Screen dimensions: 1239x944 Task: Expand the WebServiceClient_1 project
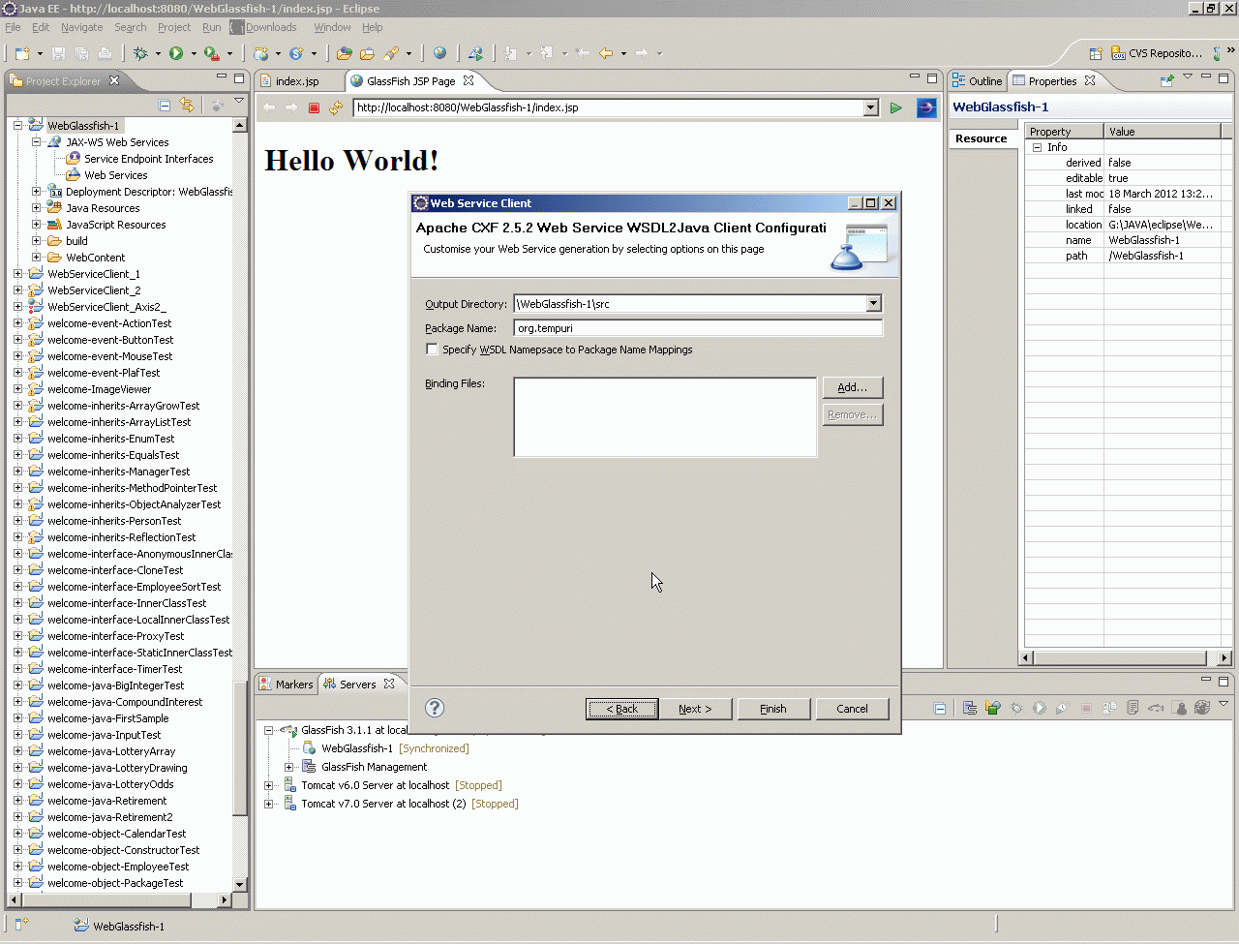point(17,274)
